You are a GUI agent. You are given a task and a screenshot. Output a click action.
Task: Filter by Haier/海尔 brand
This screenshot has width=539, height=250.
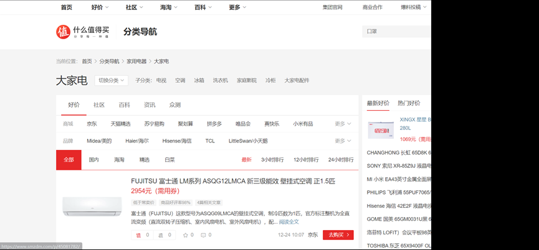pyautogui.click(x=137, y=141)
